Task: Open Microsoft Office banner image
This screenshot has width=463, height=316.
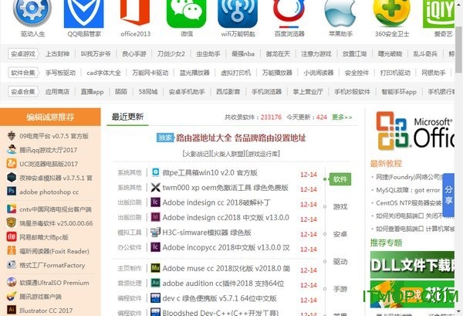Action: click(416, 130)
